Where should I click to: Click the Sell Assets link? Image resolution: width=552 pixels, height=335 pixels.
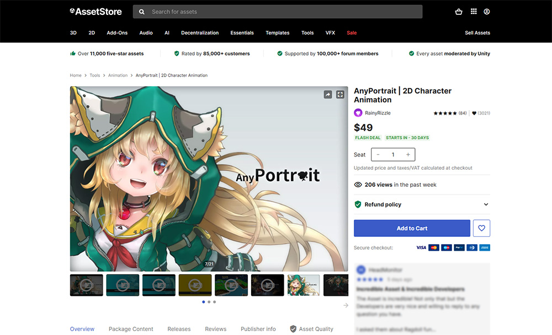pos(477,33)
